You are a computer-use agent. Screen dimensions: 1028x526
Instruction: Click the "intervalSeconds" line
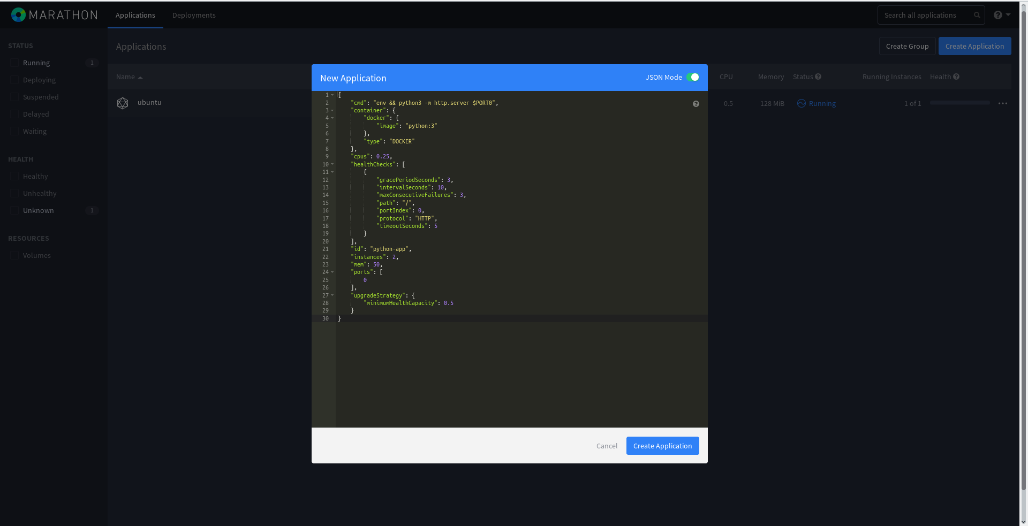(x=411, y=188)
